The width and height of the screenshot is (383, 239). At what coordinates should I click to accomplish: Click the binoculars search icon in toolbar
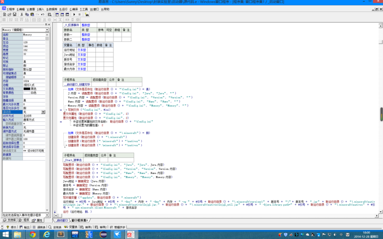(87, 15)
